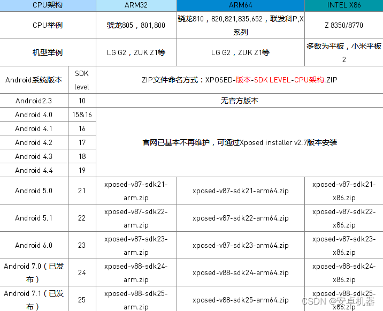The image size is (383, 311).
Task: Click the Android 5.0 row label
Action: [x=34, y=191]
